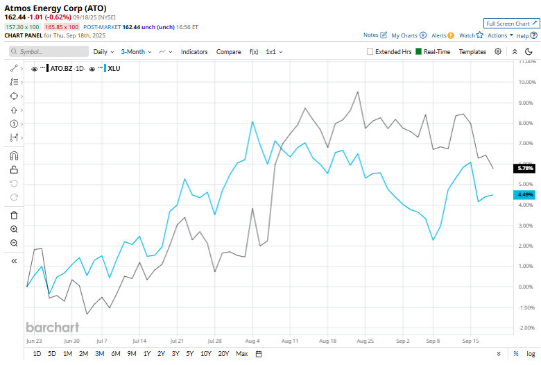Expand bottom panel double-chevron down
The width and height of the screenshot is (541, 365).
pyautogui.click(x=499, y=354)
